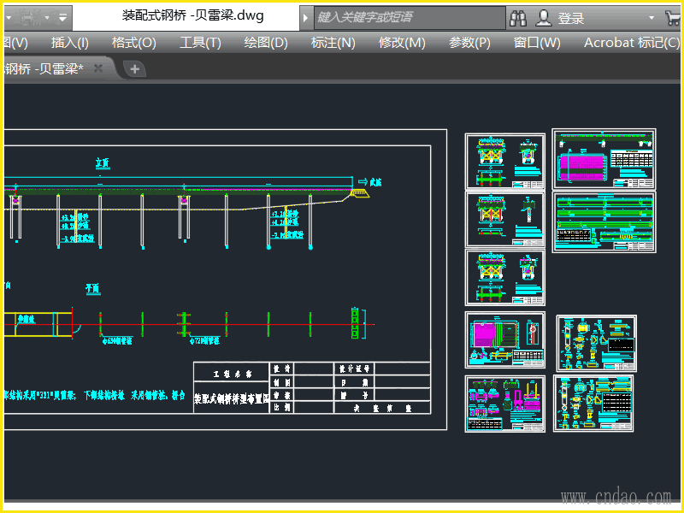
Task: Select top-right sheet with magenta deck plan
Action: [604, 159]
